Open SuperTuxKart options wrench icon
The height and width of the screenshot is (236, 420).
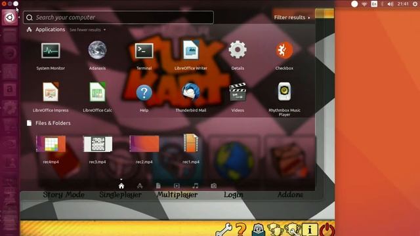(x=224, y=229)
